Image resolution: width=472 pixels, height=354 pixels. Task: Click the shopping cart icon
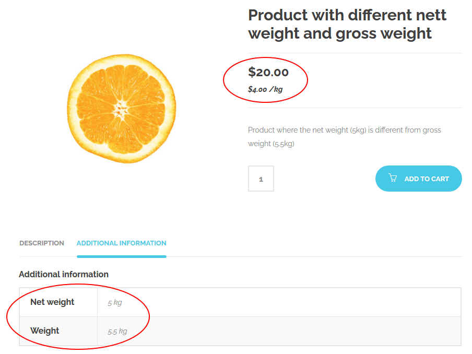click(393, 178)
